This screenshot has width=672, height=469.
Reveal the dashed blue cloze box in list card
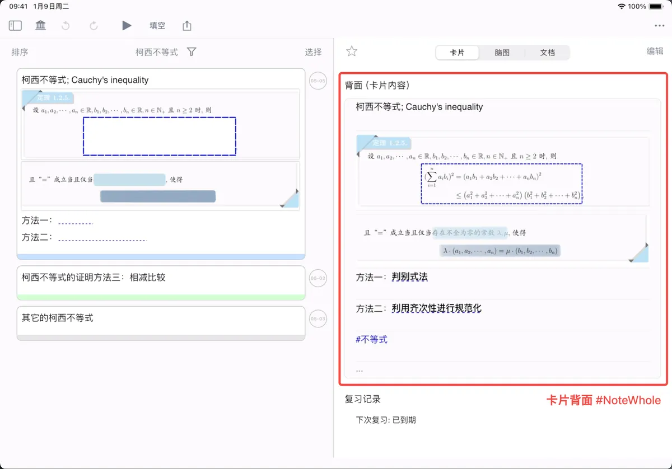[x=160, y=136]
